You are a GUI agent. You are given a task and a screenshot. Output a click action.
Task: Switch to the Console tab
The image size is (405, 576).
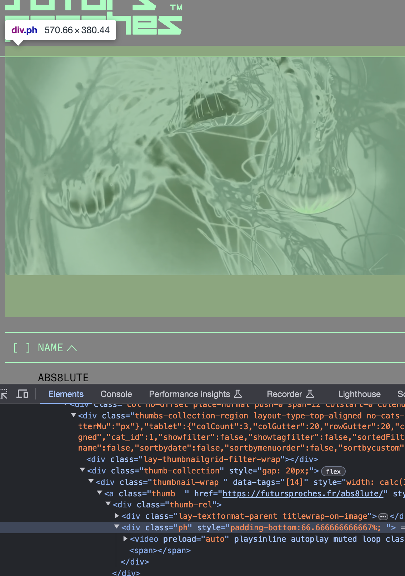tap(116, 394)
